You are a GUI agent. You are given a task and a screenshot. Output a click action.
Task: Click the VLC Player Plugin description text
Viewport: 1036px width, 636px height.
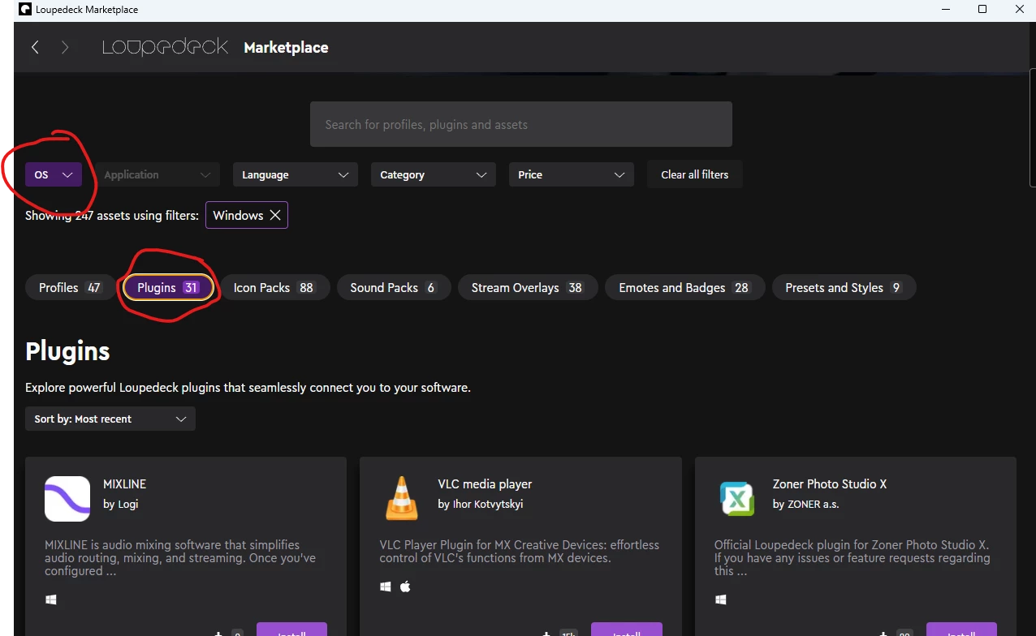coord(519,551)
